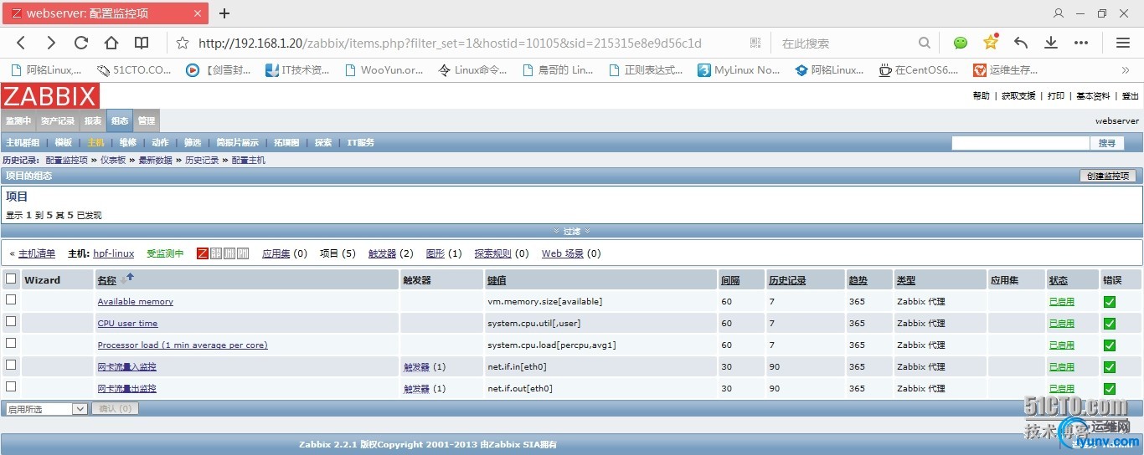1144x455 pixels.
Task: Open the 监测中 main menu
Action: point(18,120)
